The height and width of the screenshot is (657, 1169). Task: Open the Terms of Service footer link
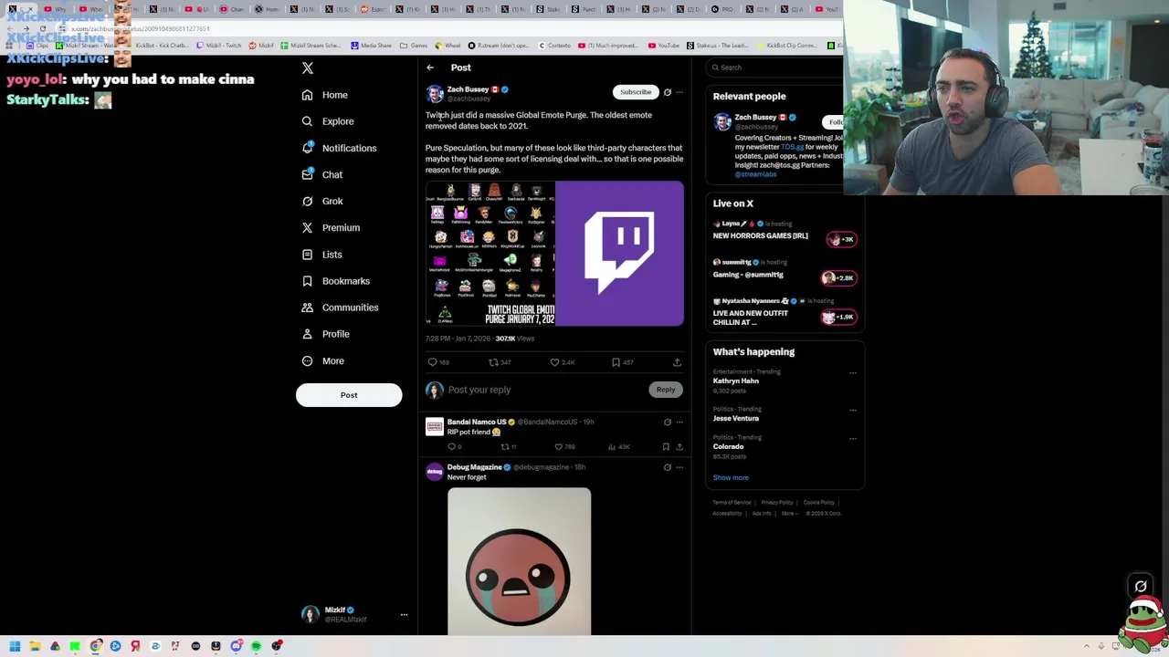point(732,503)
